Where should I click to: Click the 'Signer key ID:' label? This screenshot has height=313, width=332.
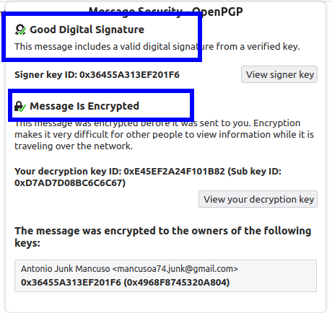pyautogui.click(x=45, y=75)
